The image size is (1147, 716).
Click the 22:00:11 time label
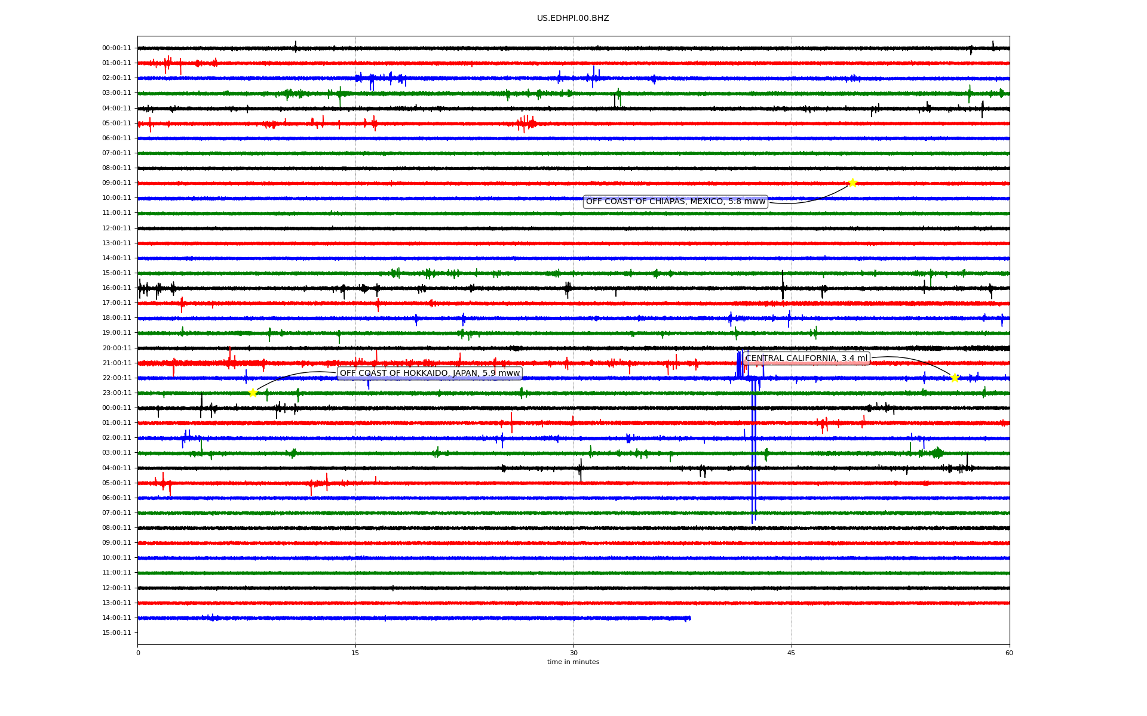coord(116,378)
